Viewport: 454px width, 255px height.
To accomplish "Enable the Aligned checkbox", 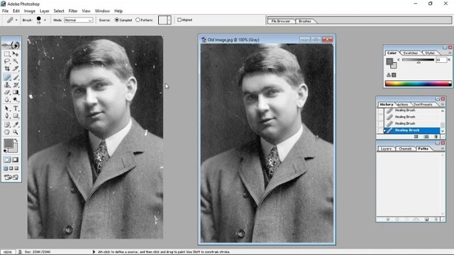I will tap(180, 19).
